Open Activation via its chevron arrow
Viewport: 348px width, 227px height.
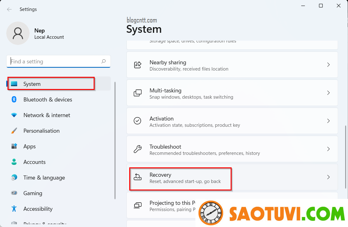[328, 121]
